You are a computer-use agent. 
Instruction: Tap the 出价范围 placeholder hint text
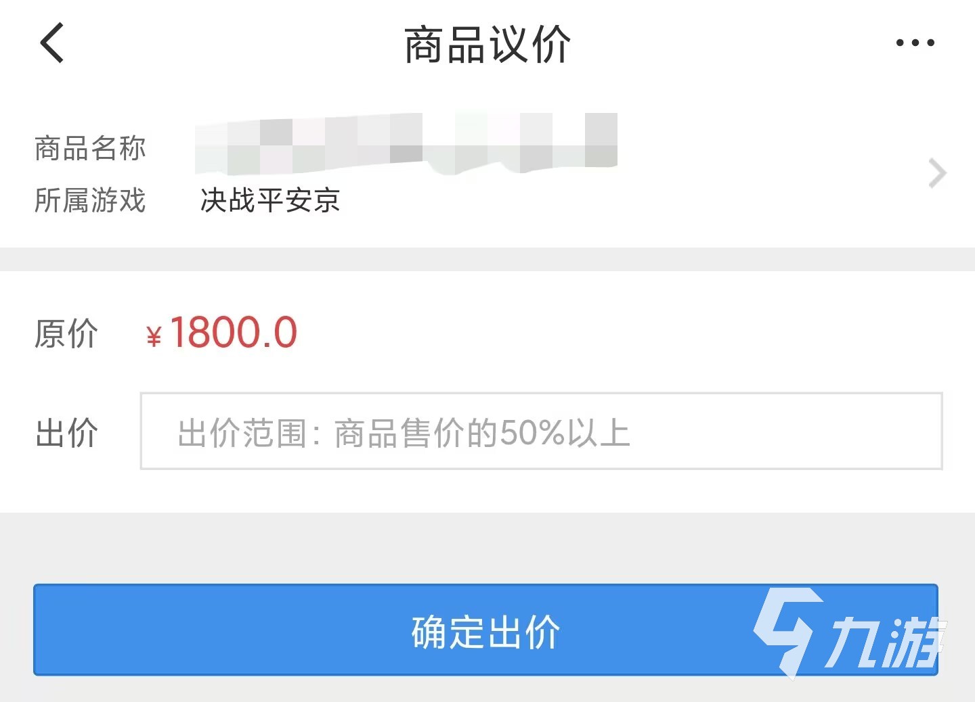(404, 433)
